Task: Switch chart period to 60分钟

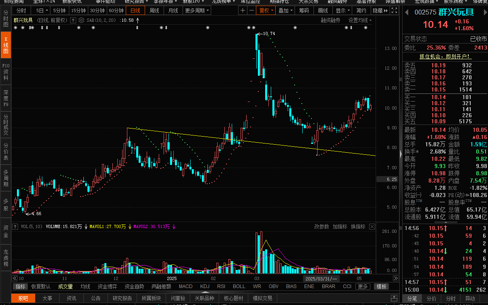Action: (x=116, y=10)
